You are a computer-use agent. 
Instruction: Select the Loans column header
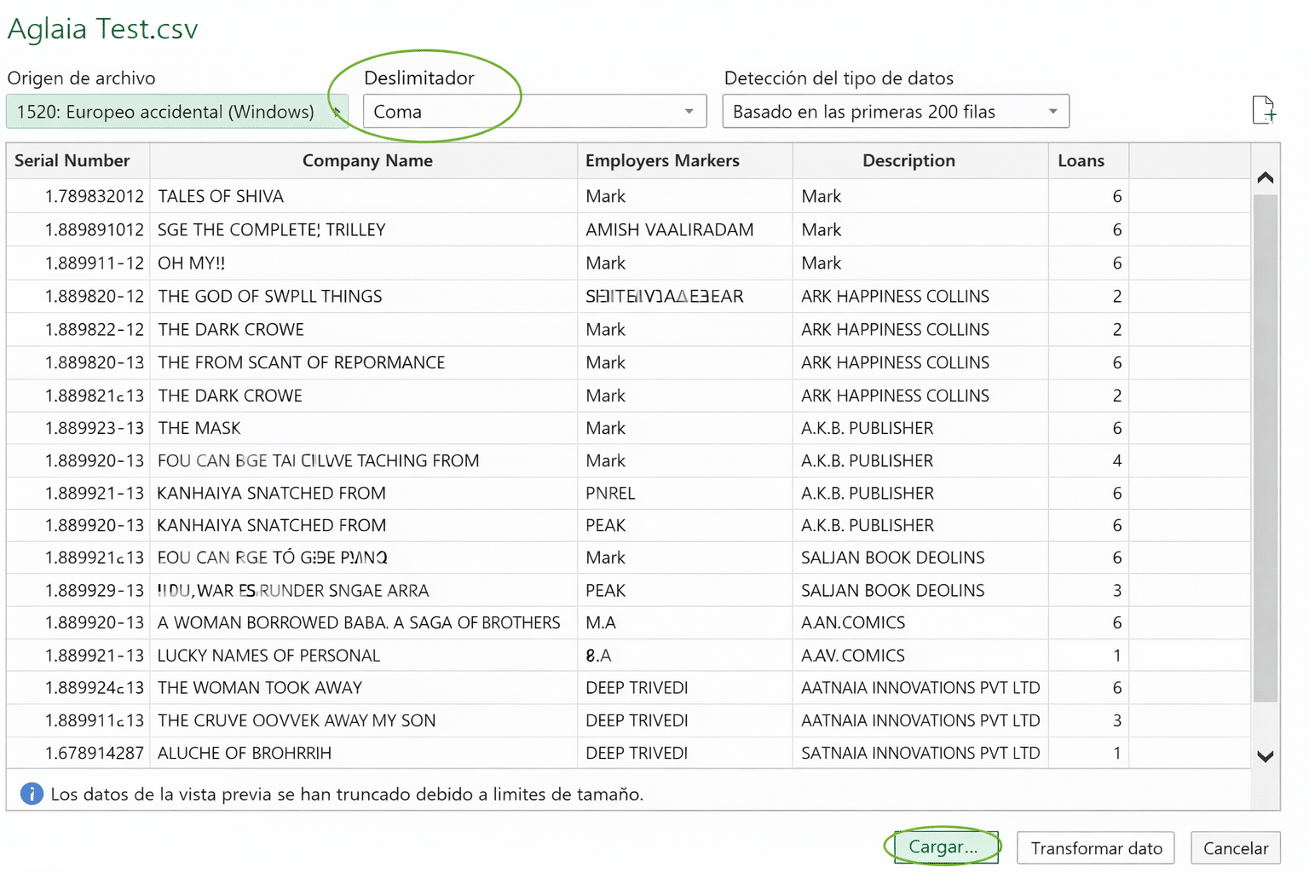[x=1081, y=160]
